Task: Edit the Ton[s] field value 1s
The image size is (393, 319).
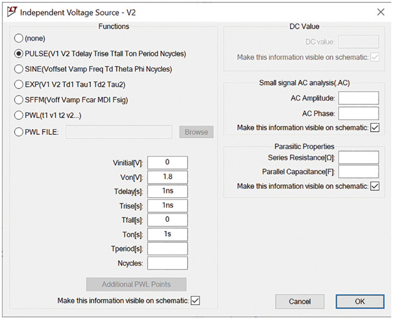Action: [x=167, y=234]
